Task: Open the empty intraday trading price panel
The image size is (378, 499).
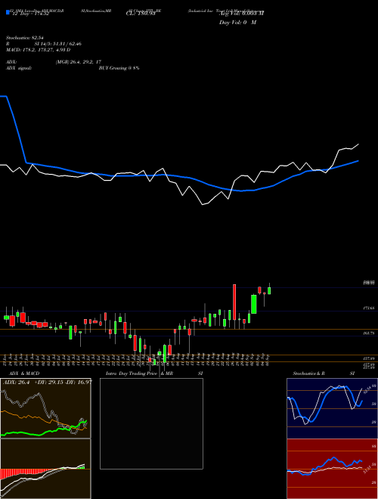Action: point(151,423)
